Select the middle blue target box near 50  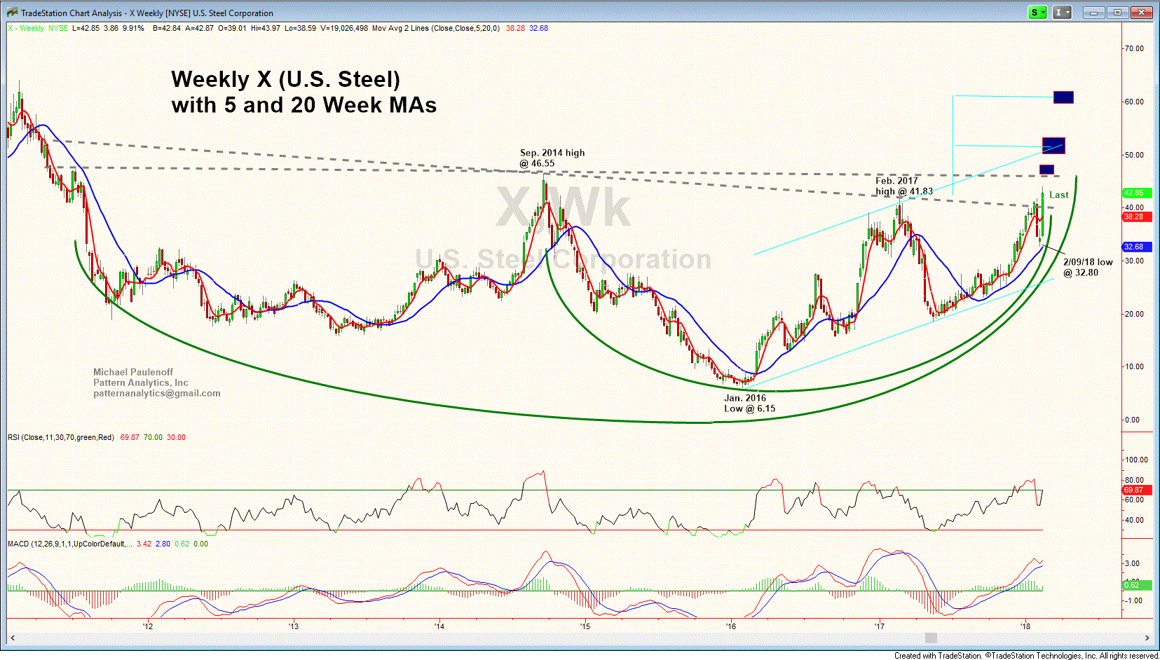tap(1053, 146)
